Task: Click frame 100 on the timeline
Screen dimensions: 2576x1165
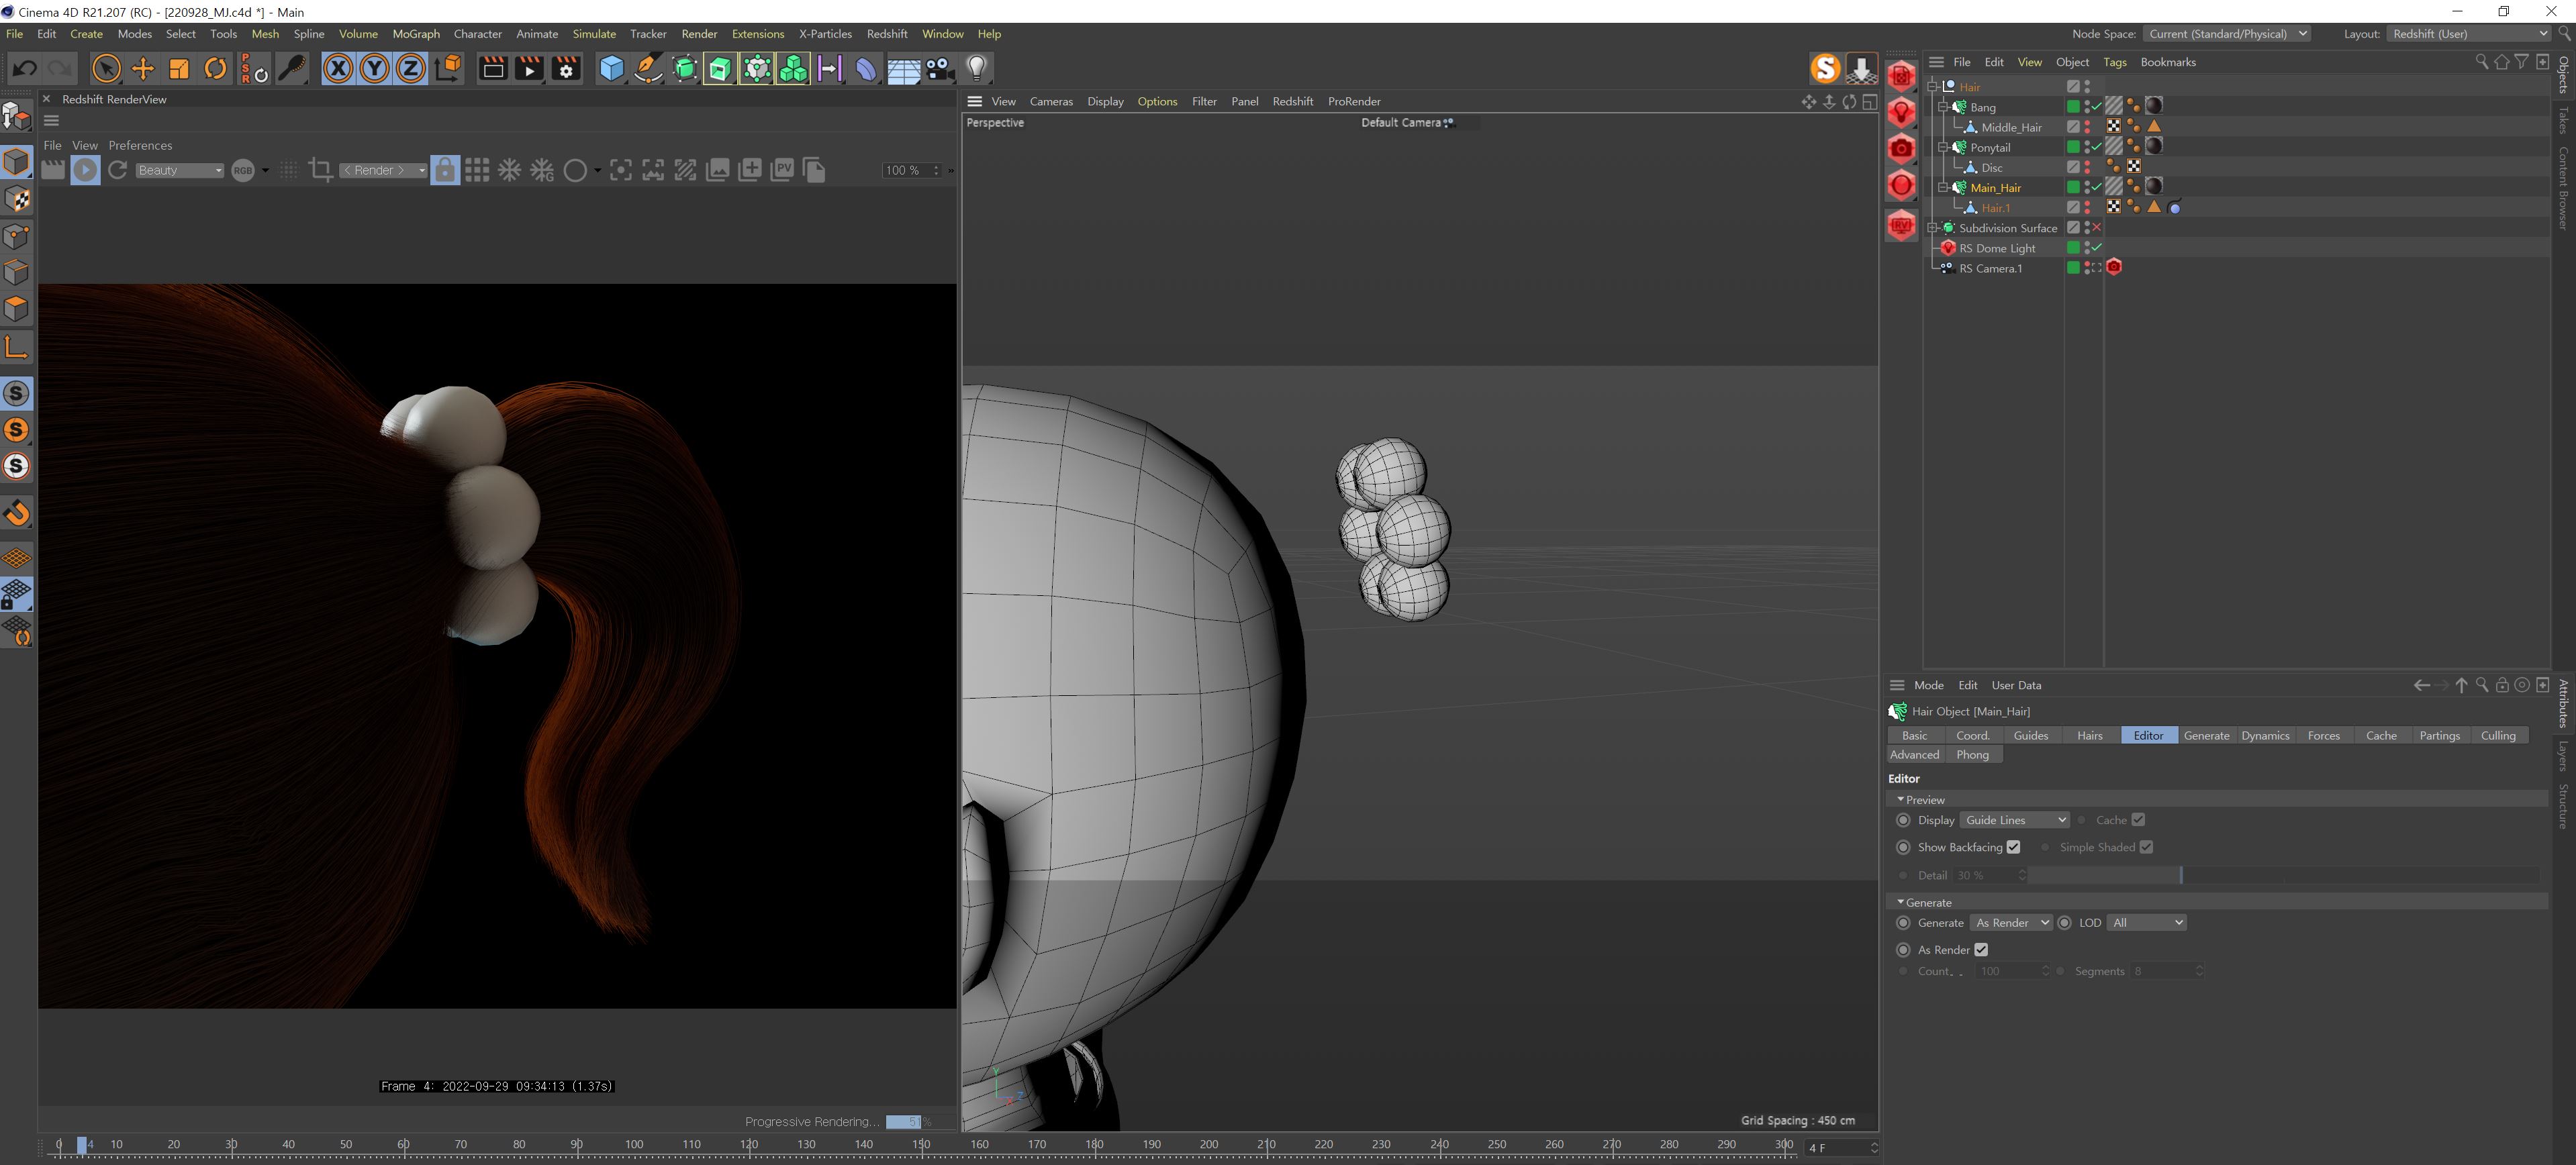Action: click(634, 1144)
